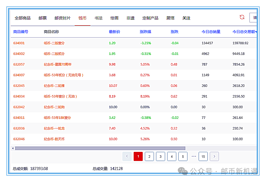
Task: Go to page 3
Action: (x=161, y=156)
